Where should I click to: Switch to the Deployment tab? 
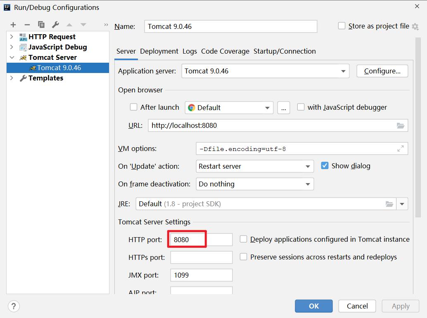point(159,52)
